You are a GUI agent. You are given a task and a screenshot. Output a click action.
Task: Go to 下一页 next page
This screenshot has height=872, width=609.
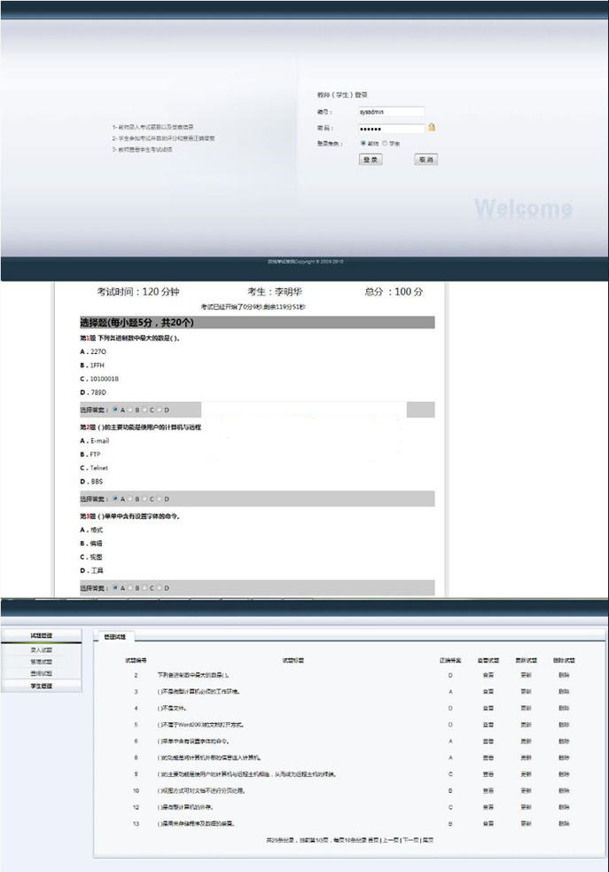[410, 840]
